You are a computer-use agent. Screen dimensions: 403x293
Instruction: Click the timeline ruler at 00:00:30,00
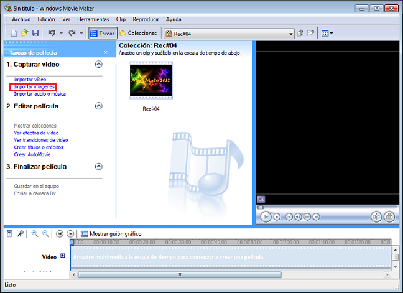tap(178, 242)
